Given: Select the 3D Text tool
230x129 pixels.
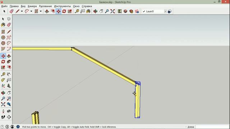Looking at the screenshot, I should point(9,86).
